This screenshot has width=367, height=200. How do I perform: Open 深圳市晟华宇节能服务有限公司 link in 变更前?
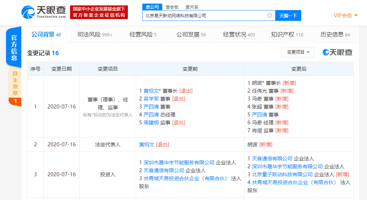click(x=179, y=163)
